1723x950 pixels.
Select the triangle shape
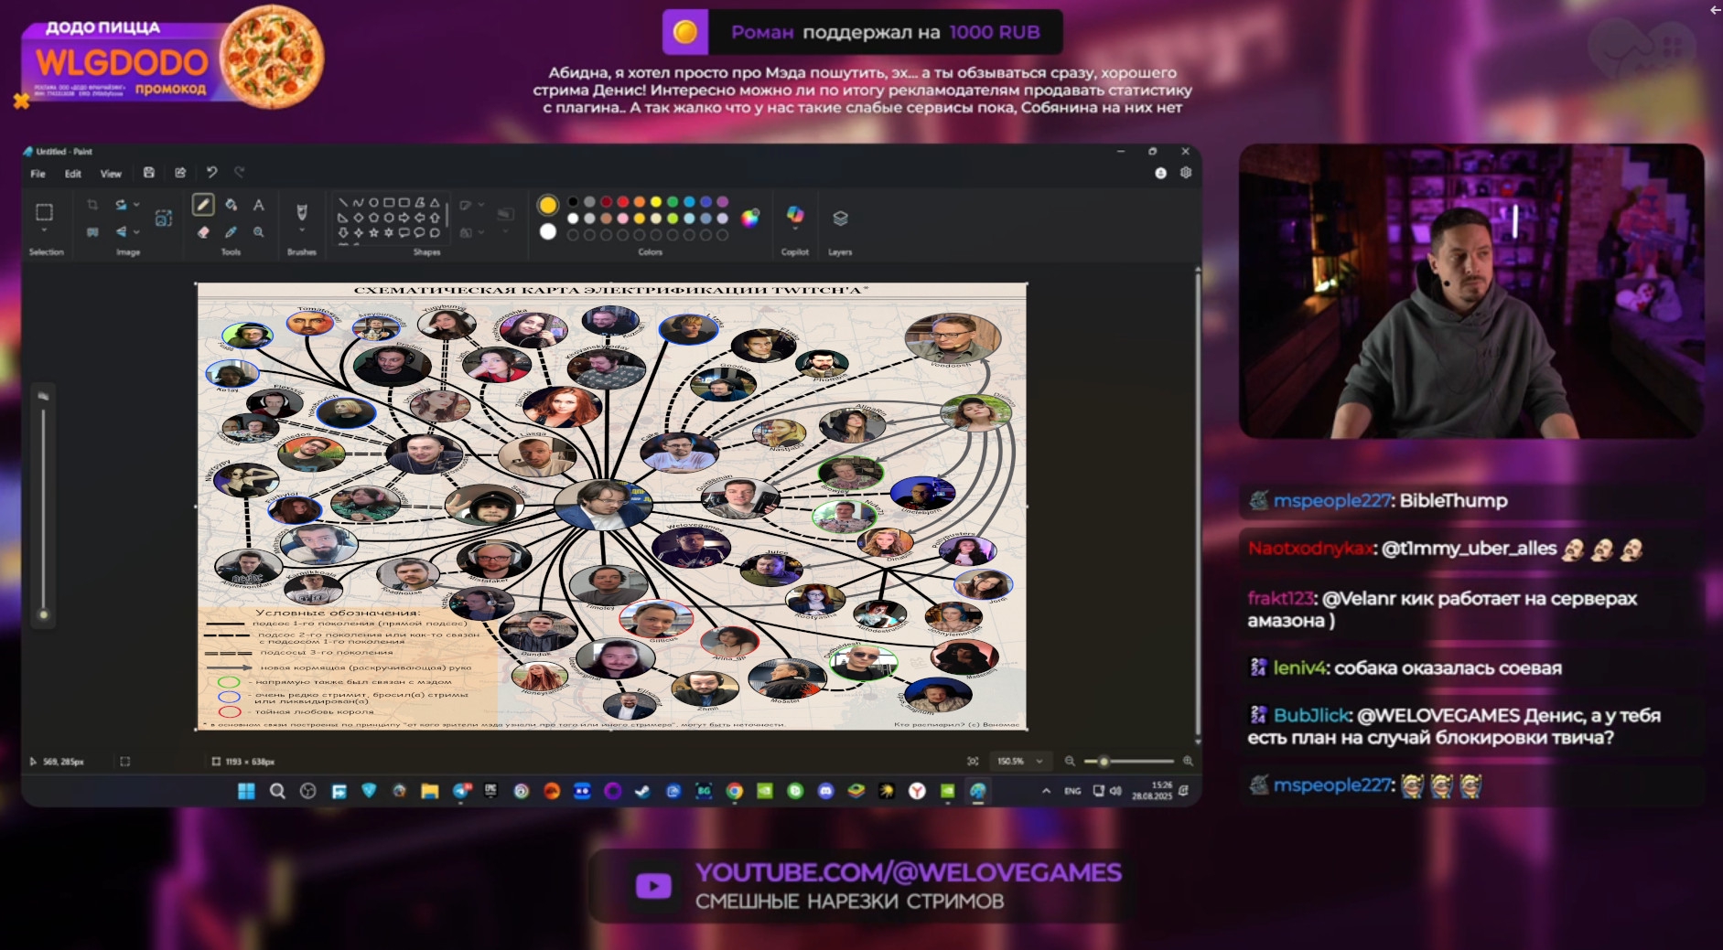(435, 203)
